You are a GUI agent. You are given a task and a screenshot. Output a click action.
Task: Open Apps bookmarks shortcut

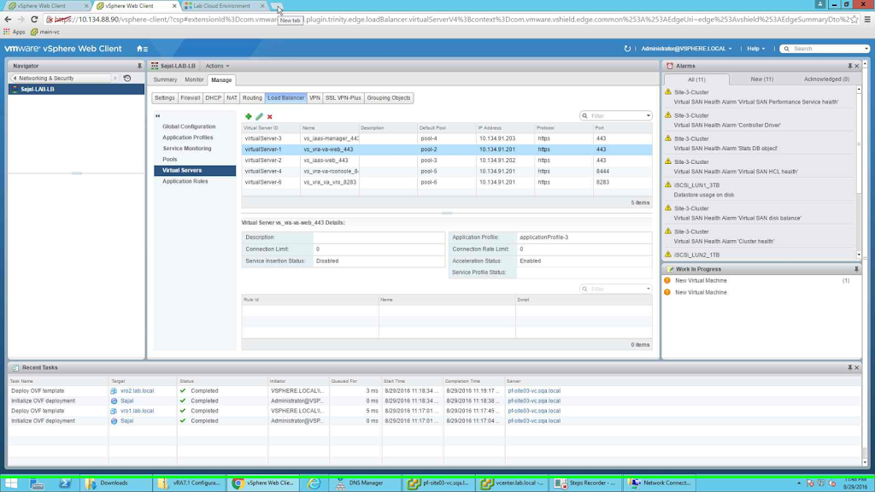coord(15,32)
